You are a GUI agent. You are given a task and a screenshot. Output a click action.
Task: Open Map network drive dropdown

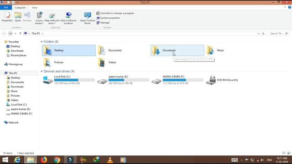pyautogui.click(x=52, y=18)
